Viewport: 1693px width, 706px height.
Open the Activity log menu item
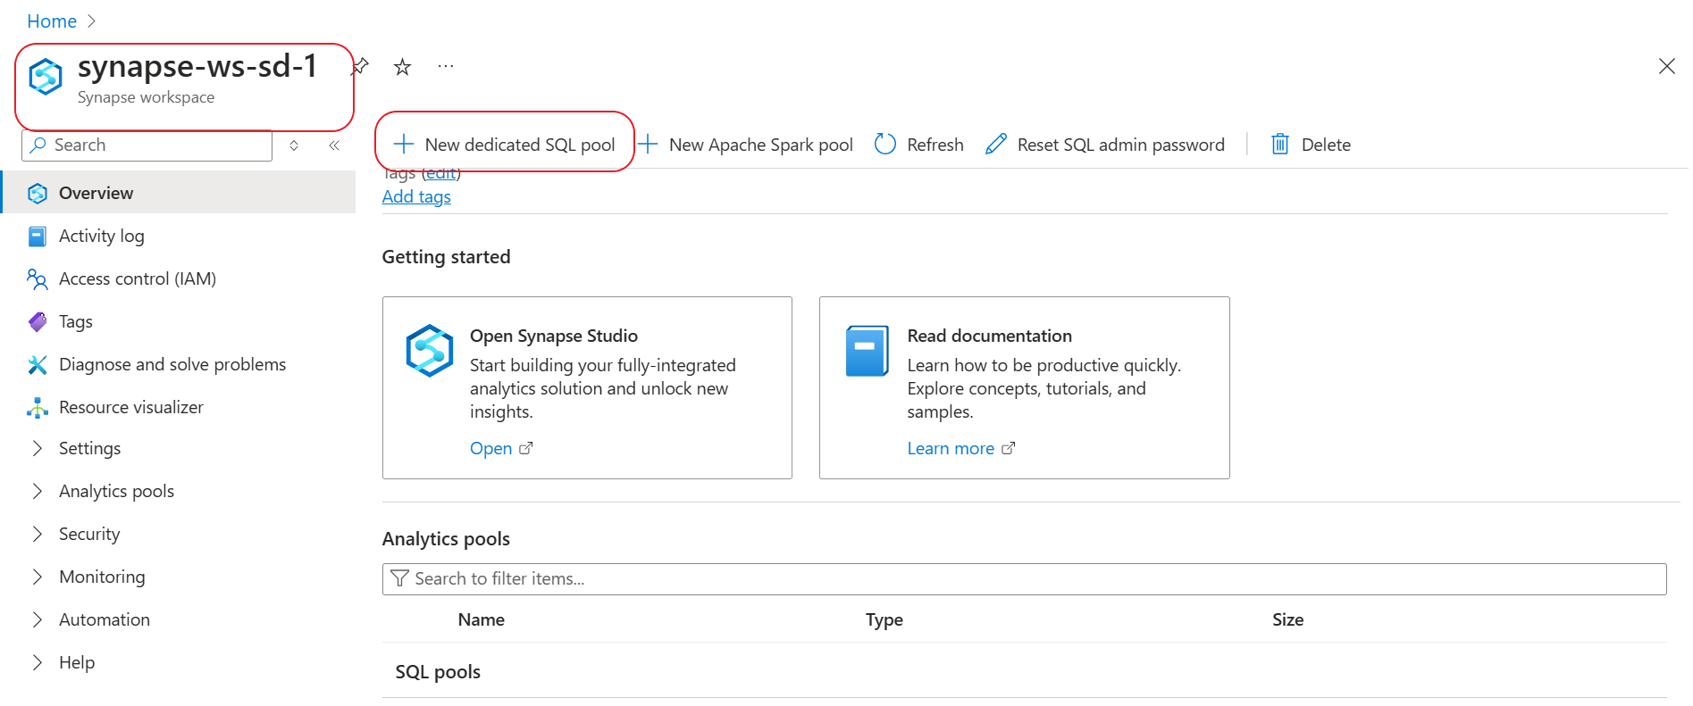(101, 237)
